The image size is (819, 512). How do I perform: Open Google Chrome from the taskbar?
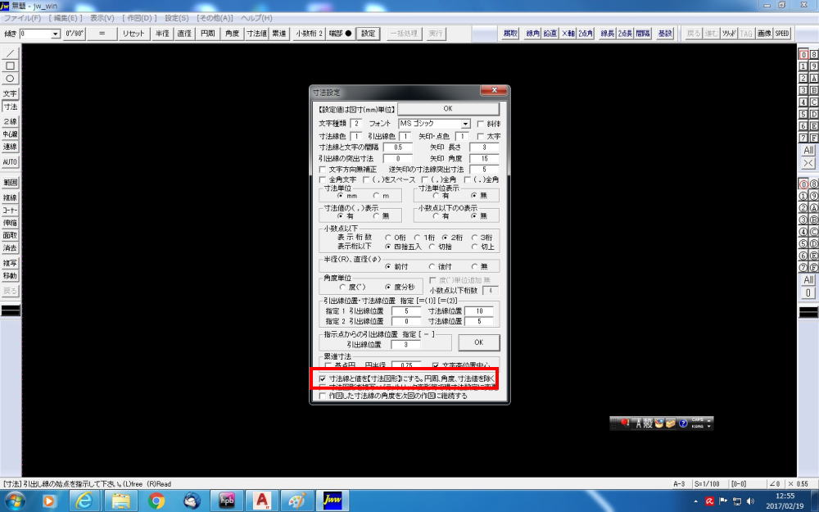point(156,501)
